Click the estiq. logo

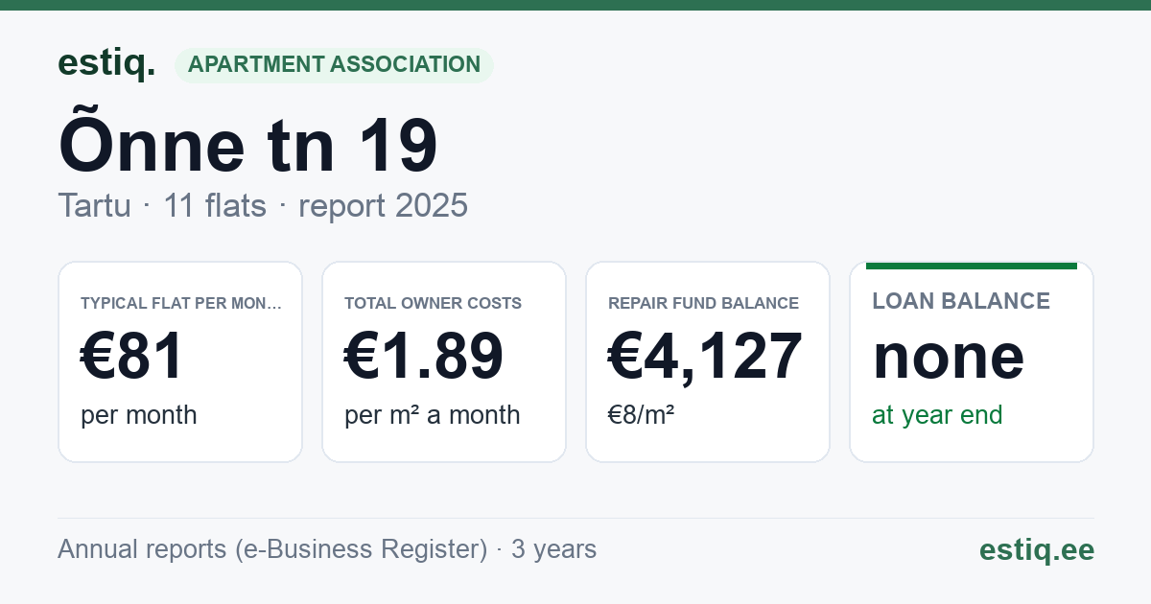pos(106,63)
